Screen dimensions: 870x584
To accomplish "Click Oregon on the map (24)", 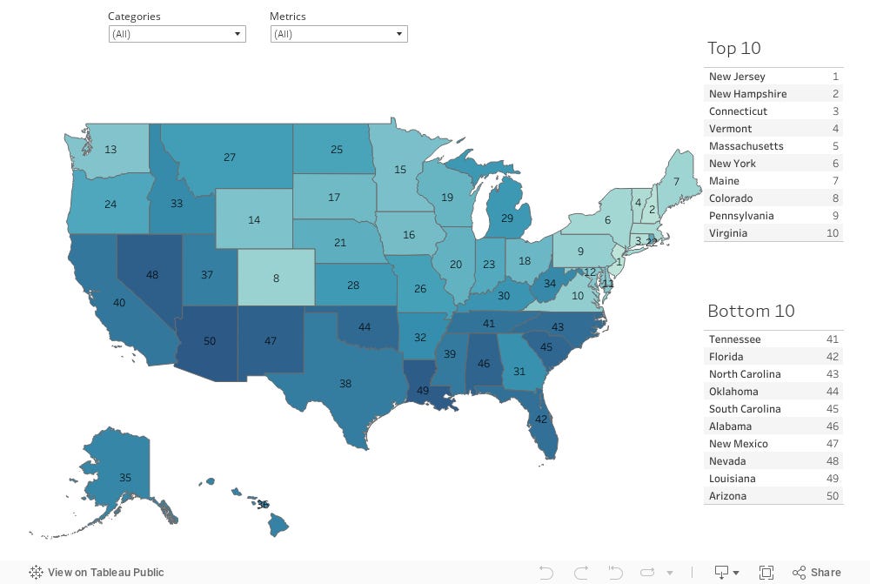I will point(110,205).
